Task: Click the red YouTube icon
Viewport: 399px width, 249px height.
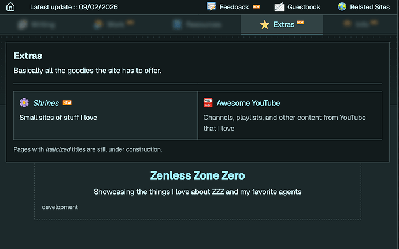Action: click(208, 103)
